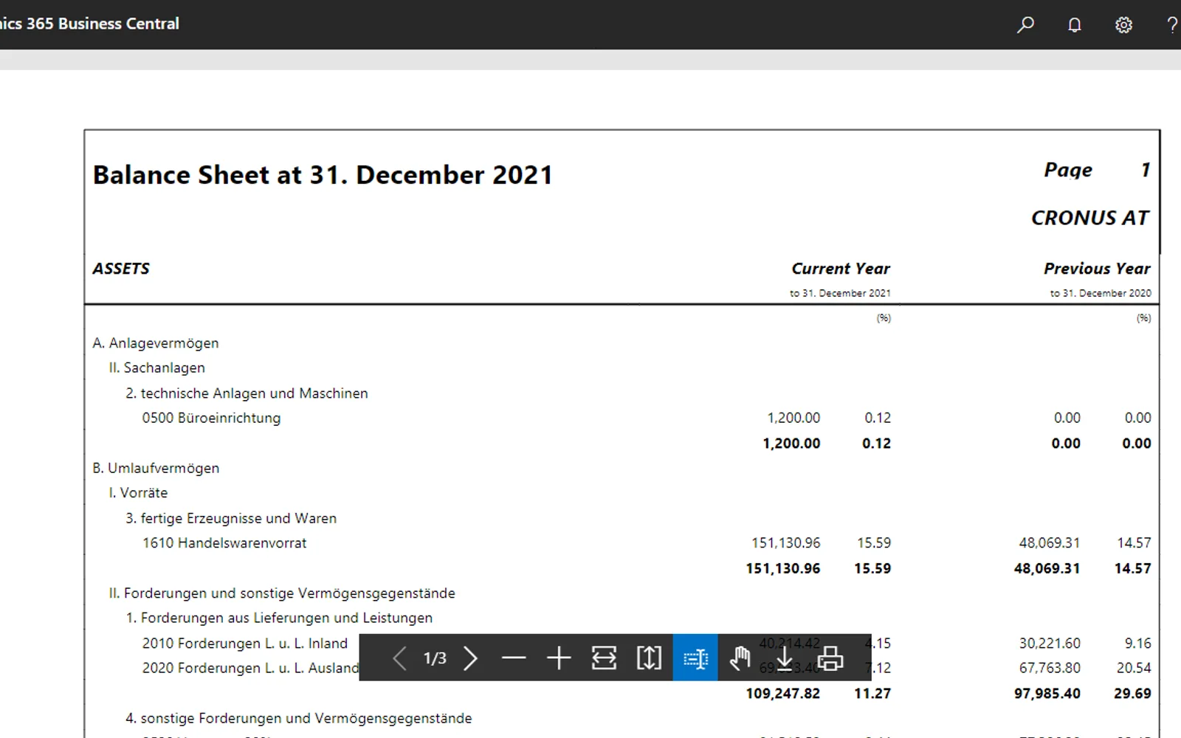Image resolution: width=1181 pixels, height=738 pixels.
Task: Select '3. fertige Erzeugnisse und Waren'
Action: (x=231, y=518)
